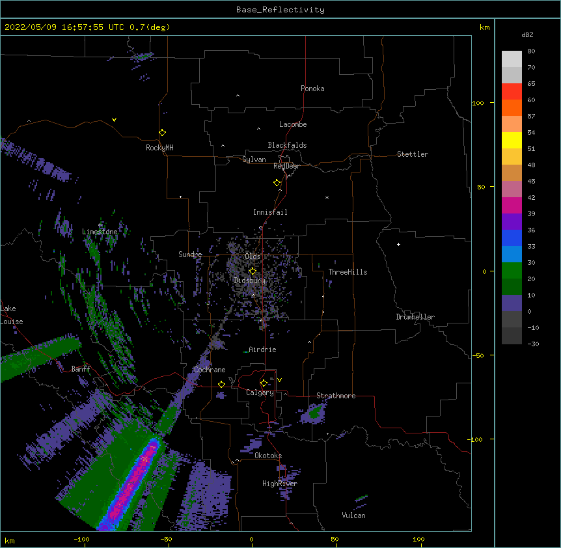Pick the light blue 30-33 dBZ swatch
This screenshot has width=561, height=548.
(512, 254)
